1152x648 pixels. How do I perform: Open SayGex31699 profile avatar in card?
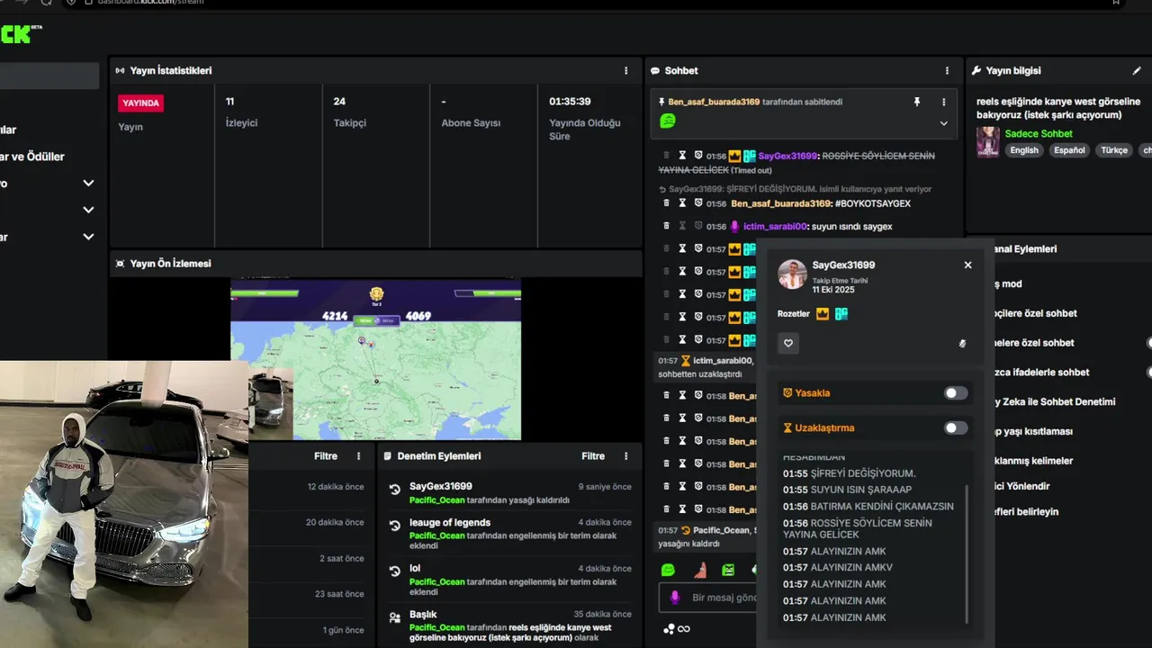(792, 274)
